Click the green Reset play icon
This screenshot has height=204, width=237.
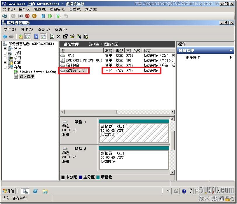[x=50, y=16]
